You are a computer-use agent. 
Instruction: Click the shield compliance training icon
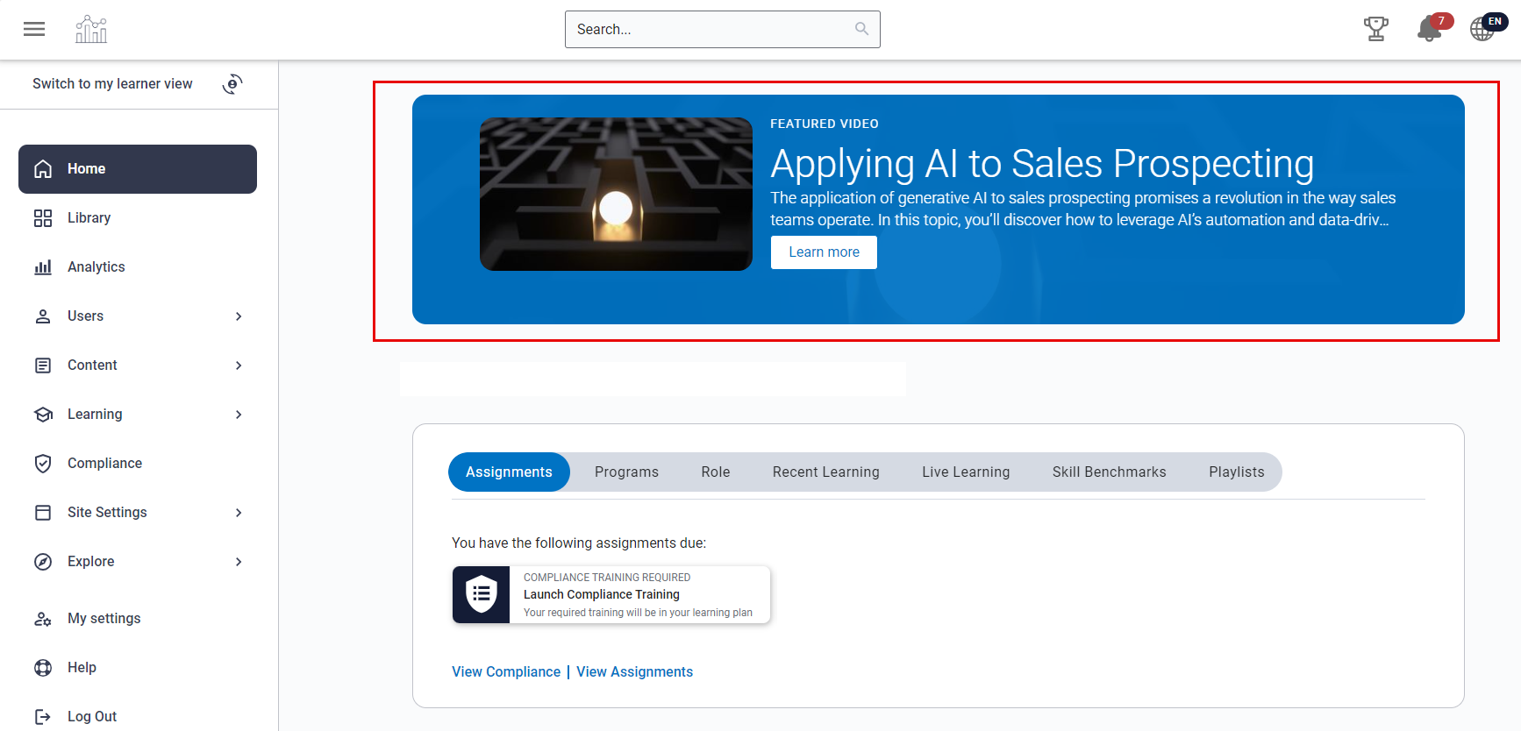481,594
